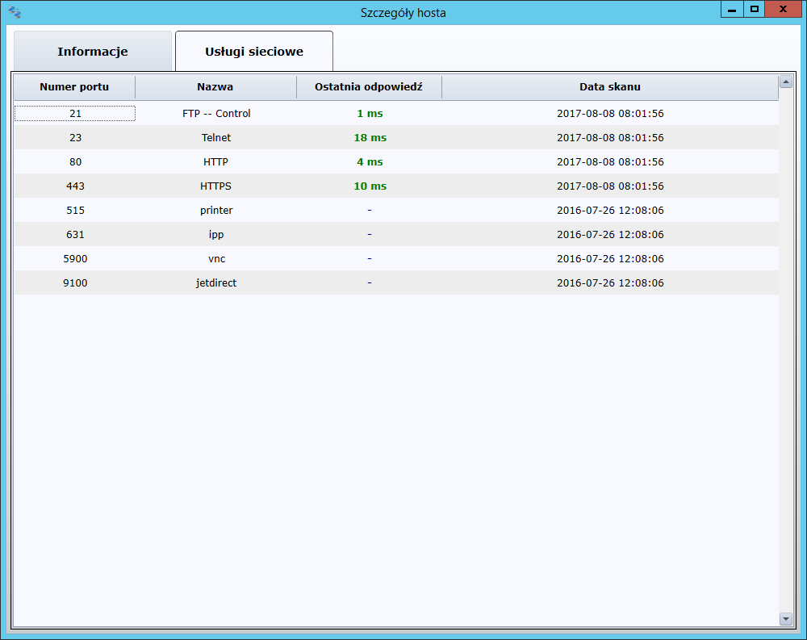Select the jetdirect port 9100 entry
This screenshot has height=640, width=807.
coord(216,283)
